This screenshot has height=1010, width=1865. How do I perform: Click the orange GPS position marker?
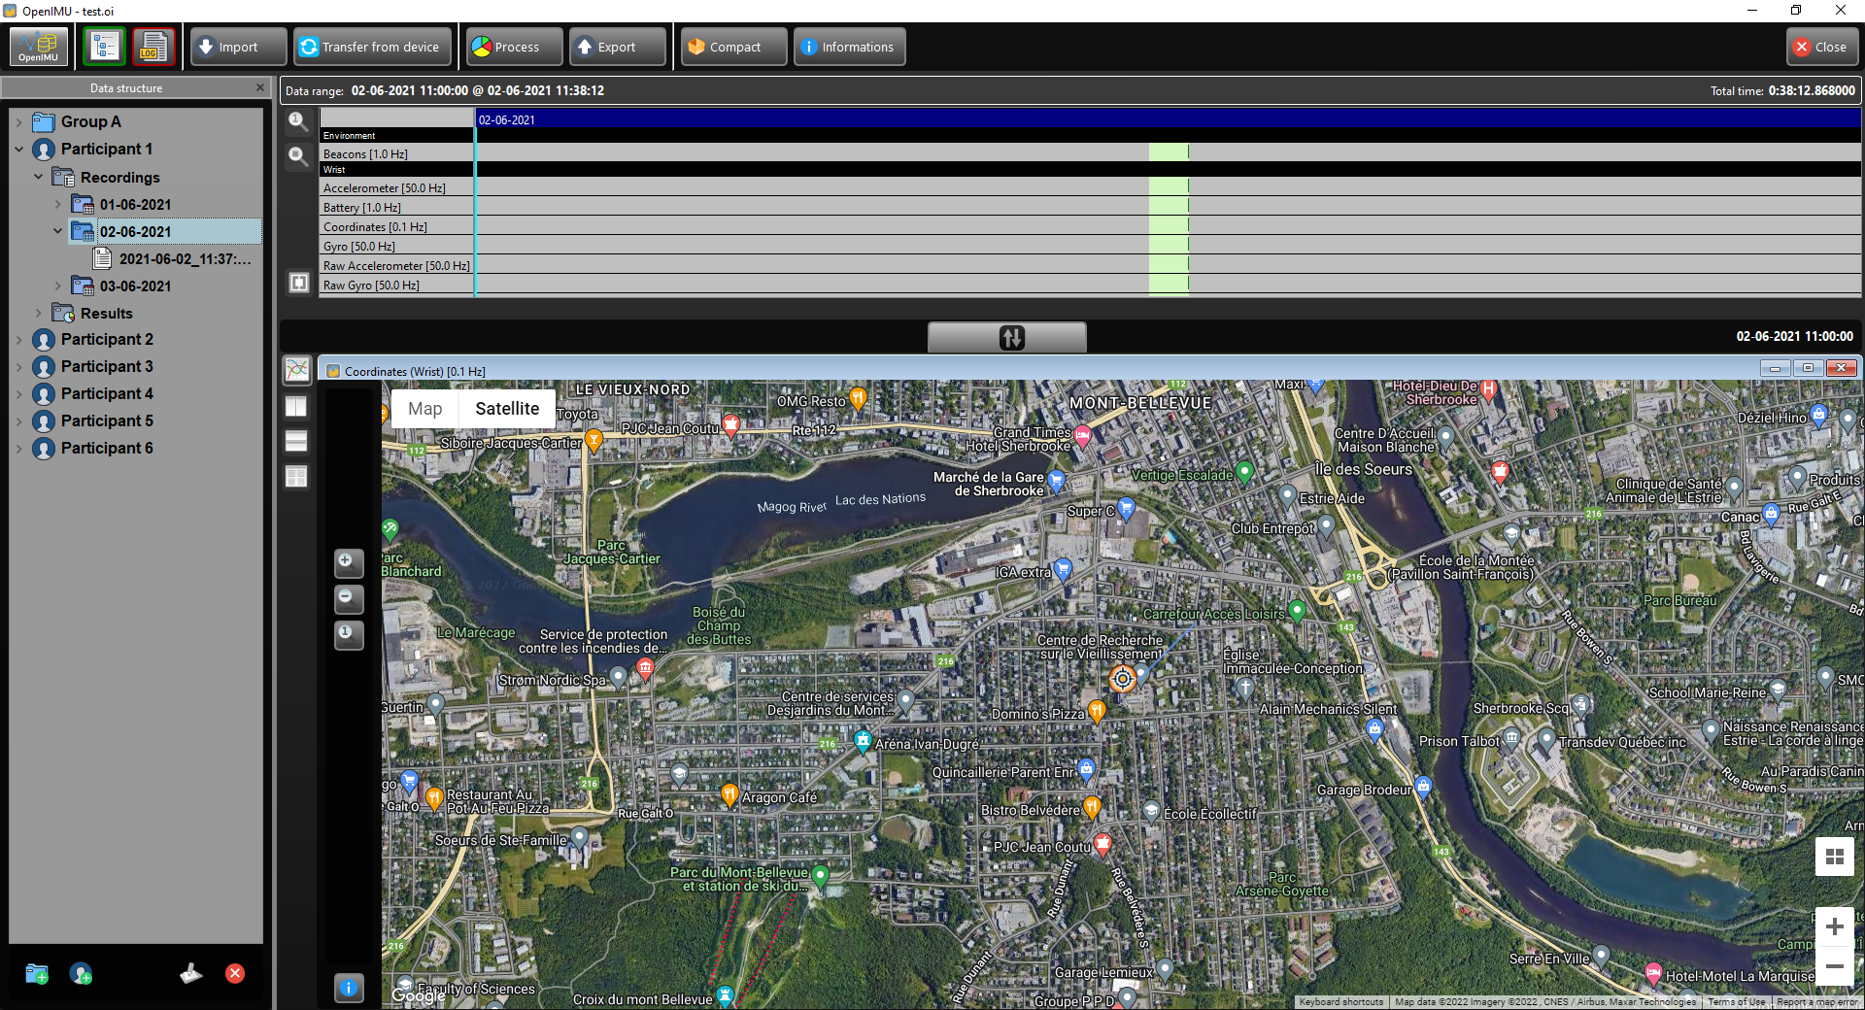tap(1123, 679)
